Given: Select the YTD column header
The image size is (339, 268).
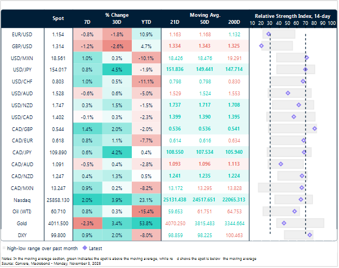Looking at the screenshot, I should [146, 23].
